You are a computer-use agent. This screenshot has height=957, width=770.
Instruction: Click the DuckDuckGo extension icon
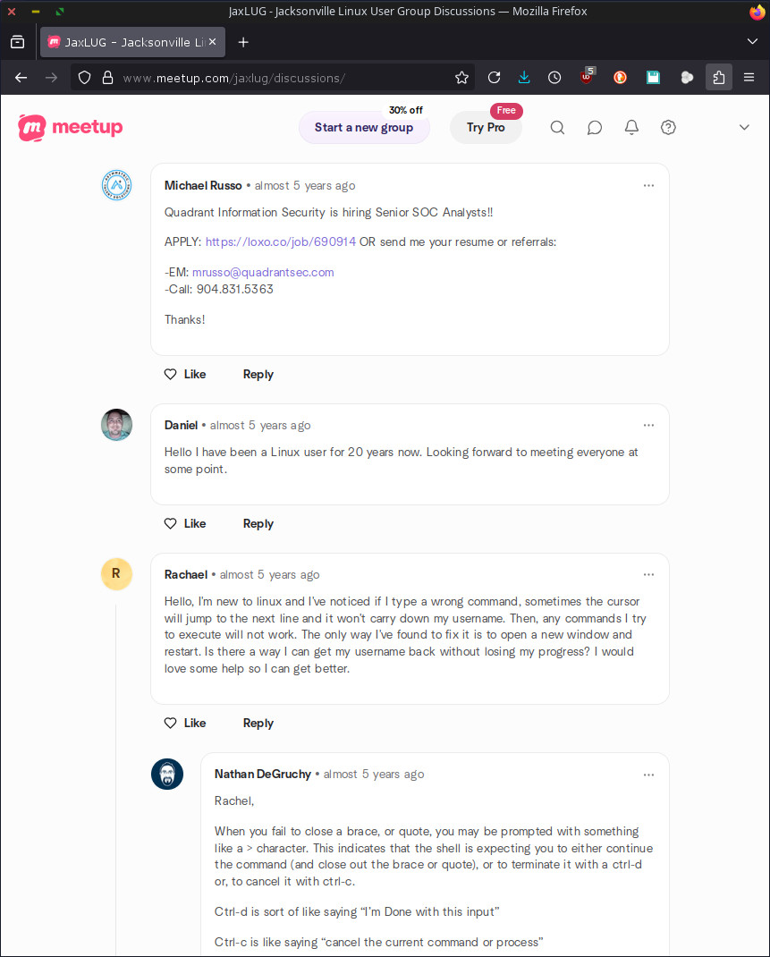620,78
